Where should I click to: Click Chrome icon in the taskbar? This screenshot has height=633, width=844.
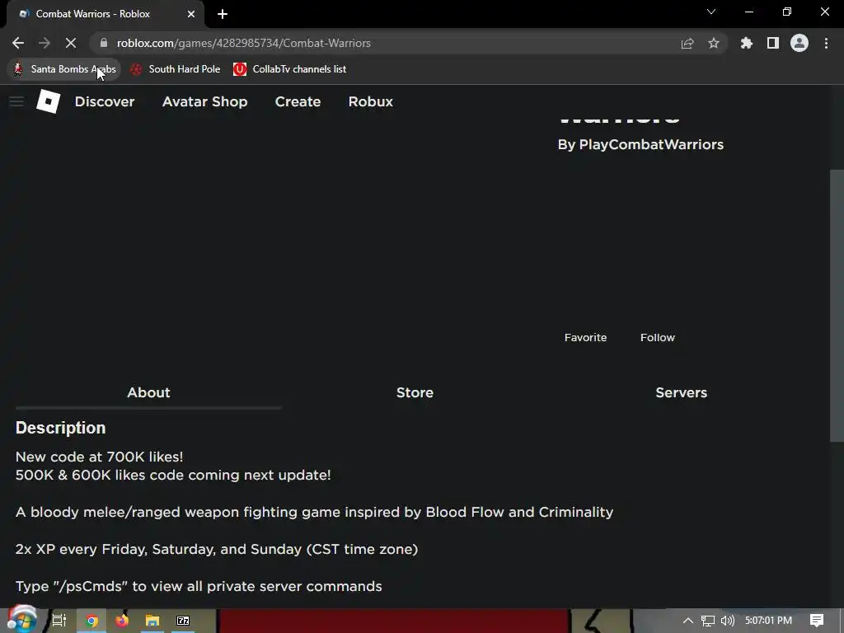click(x=91, y=621)
